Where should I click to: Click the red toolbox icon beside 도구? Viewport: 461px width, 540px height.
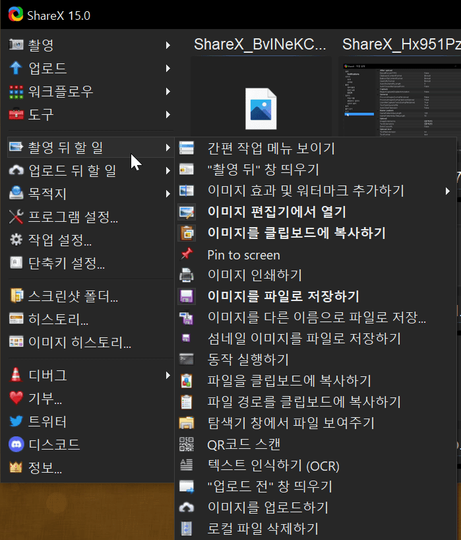click(16, 114)
